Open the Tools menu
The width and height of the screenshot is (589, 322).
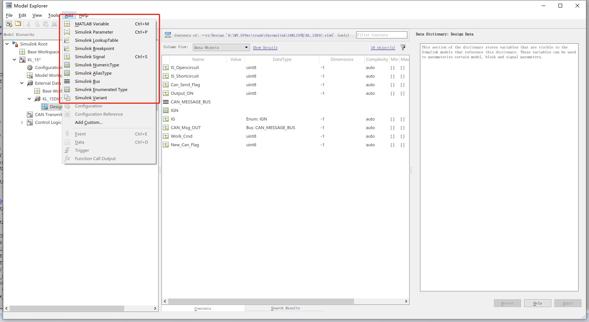[53, 15]
